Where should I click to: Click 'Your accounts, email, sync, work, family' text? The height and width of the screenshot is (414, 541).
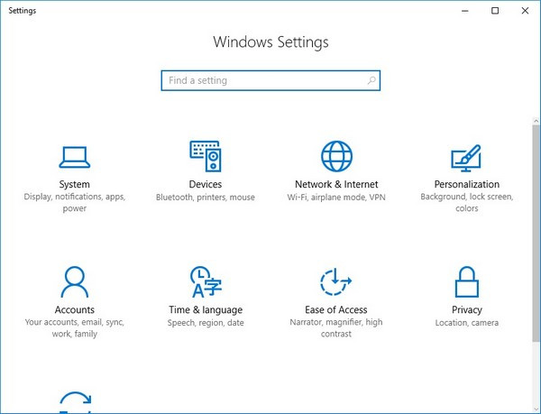[75, 327]
